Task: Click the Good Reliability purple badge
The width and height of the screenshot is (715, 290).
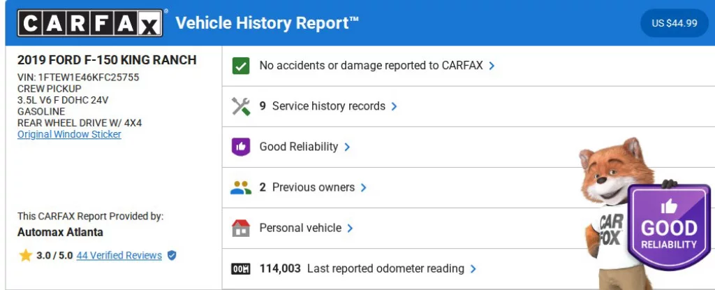Action: click(x=669, y=227)
